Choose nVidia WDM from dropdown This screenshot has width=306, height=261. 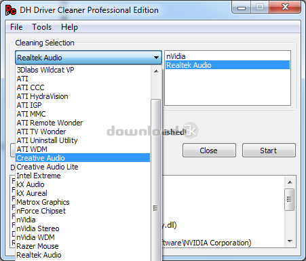(83, 237)
